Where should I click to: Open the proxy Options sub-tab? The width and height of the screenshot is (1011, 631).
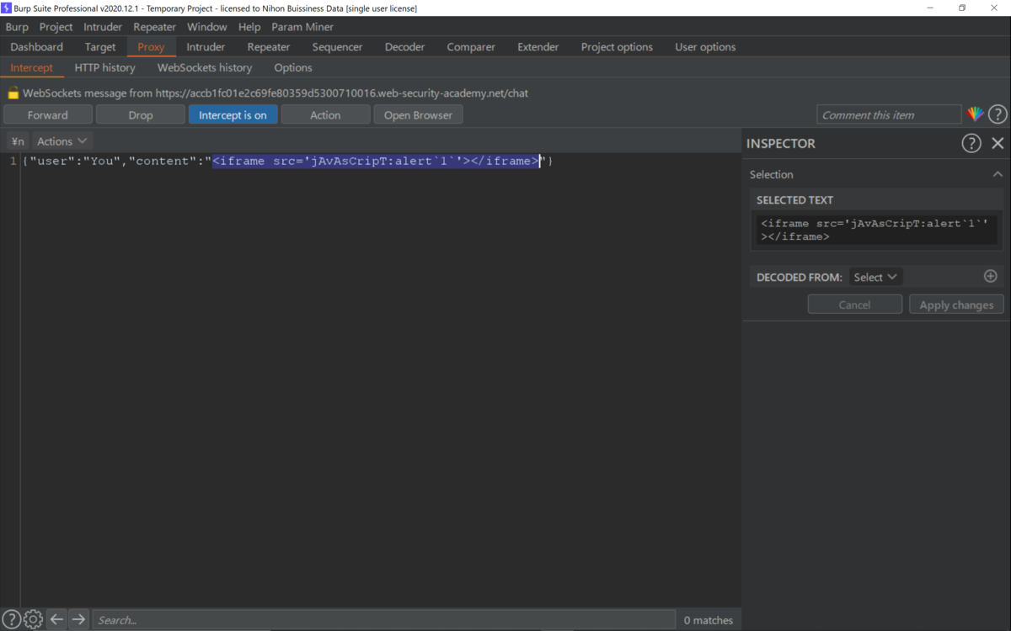pos(293,67)
